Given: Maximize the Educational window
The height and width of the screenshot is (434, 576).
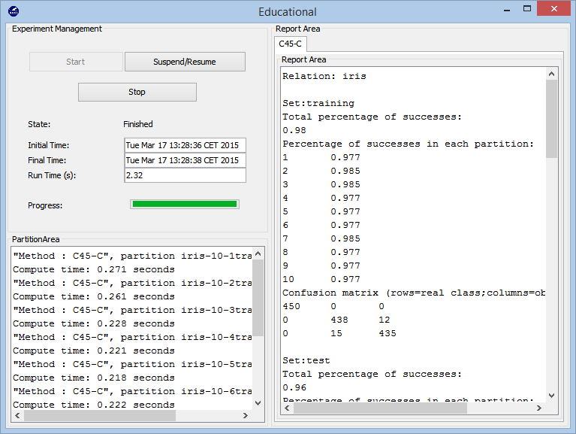Looking at the screenshot, I should coord(527,8).
